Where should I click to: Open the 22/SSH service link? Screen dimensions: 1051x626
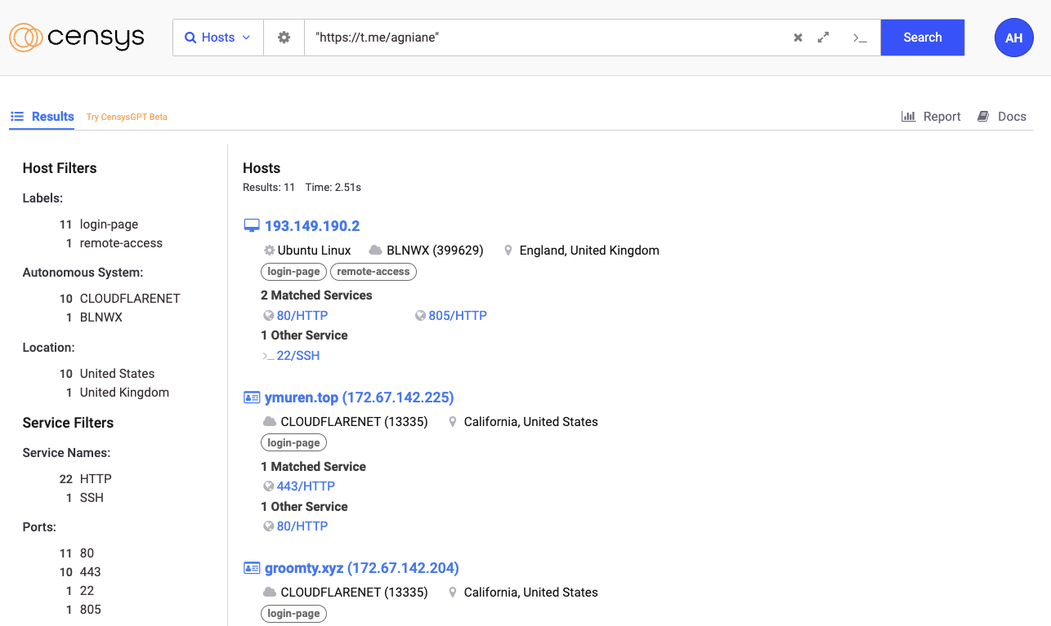298,356
